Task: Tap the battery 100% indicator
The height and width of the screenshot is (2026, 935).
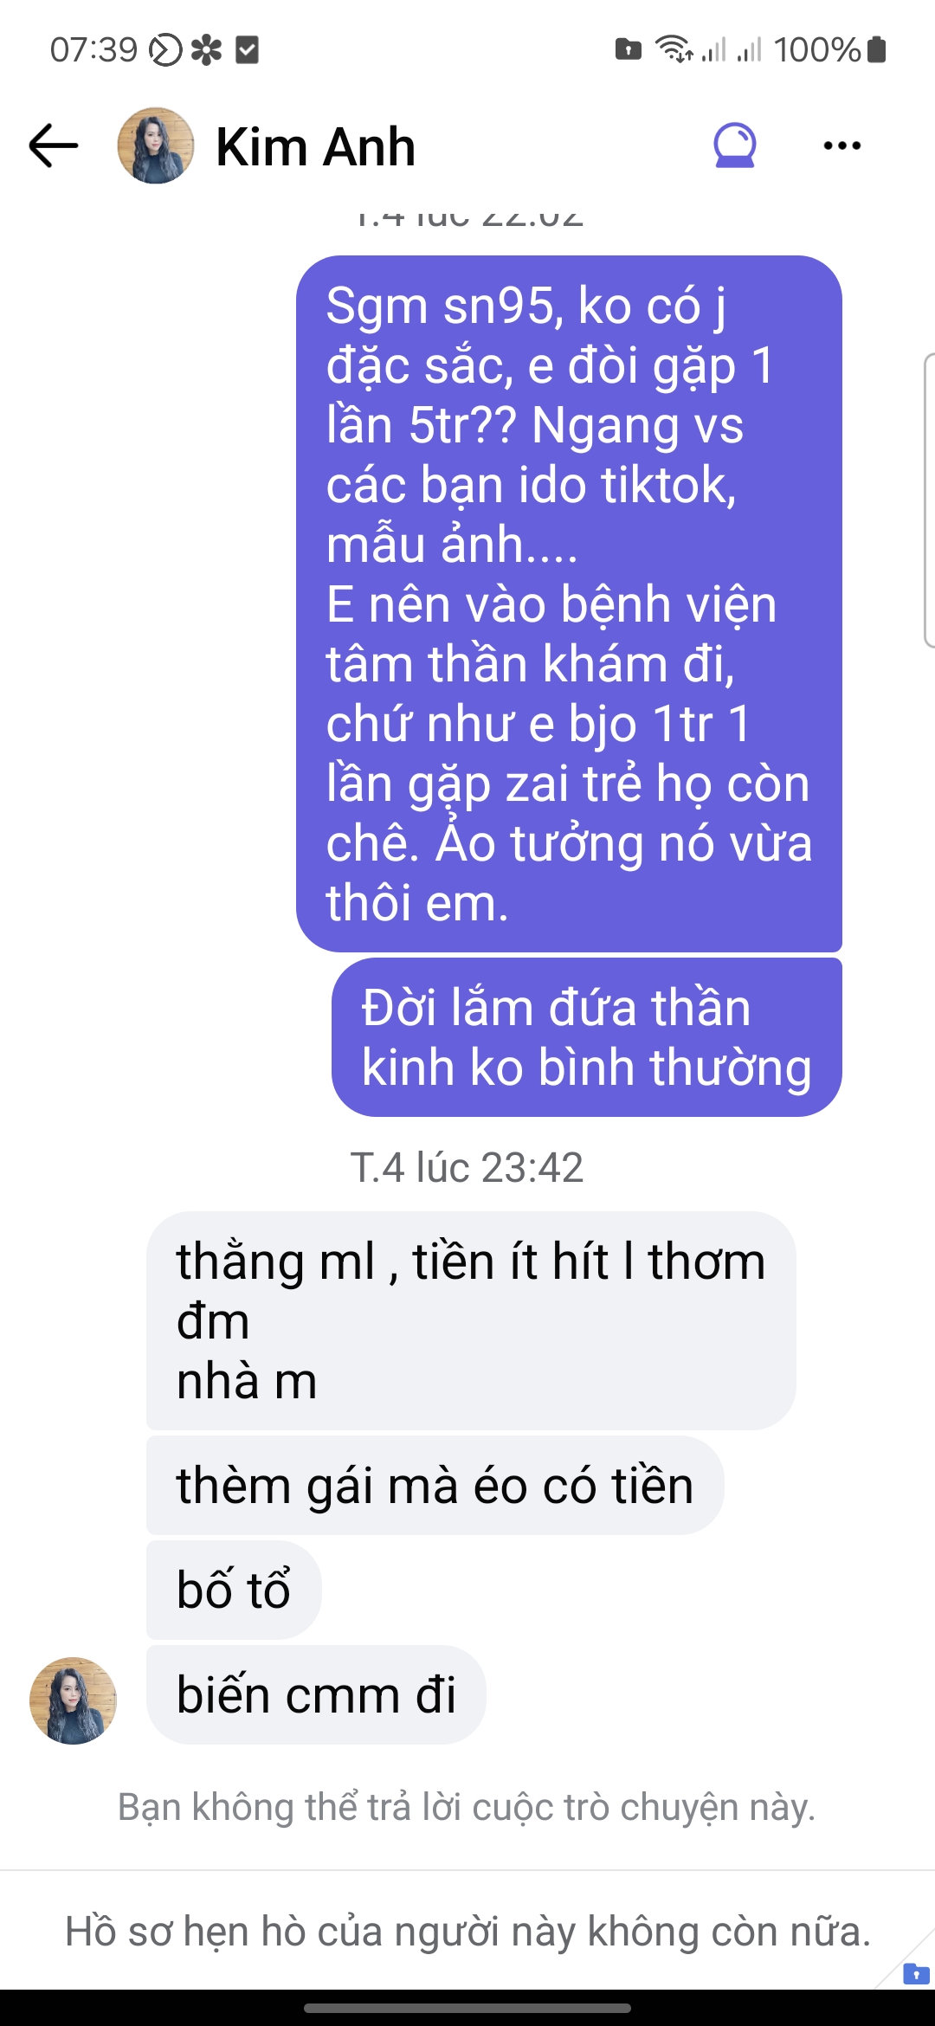Action: pyautogui.click(x=830, y=49)
